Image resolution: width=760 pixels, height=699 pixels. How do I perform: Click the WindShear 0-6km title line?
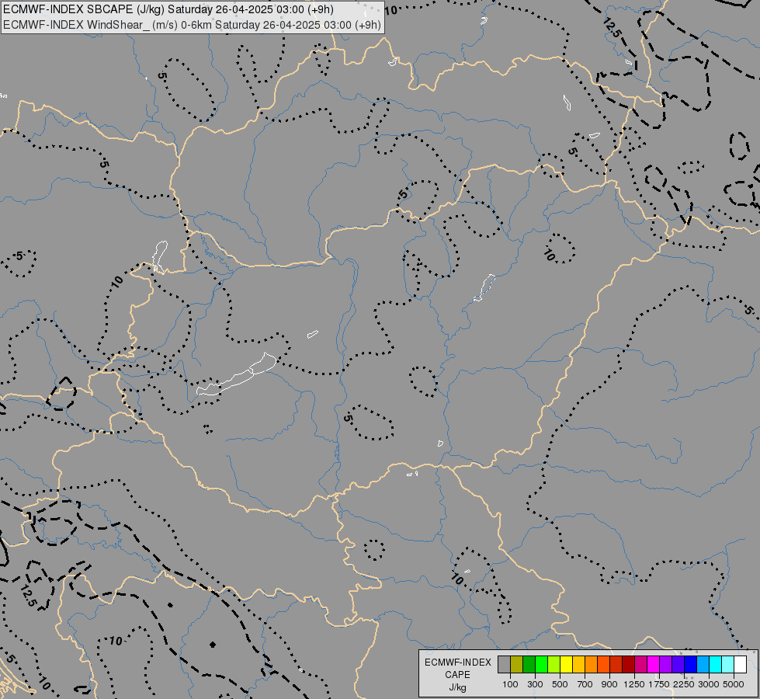192,25
